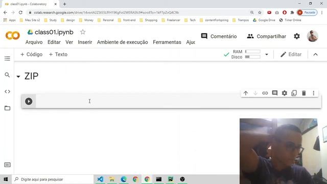The width and height of the screenshot is (327, 184).
Task: Open the Inserir menu
Action: point(85,42)
